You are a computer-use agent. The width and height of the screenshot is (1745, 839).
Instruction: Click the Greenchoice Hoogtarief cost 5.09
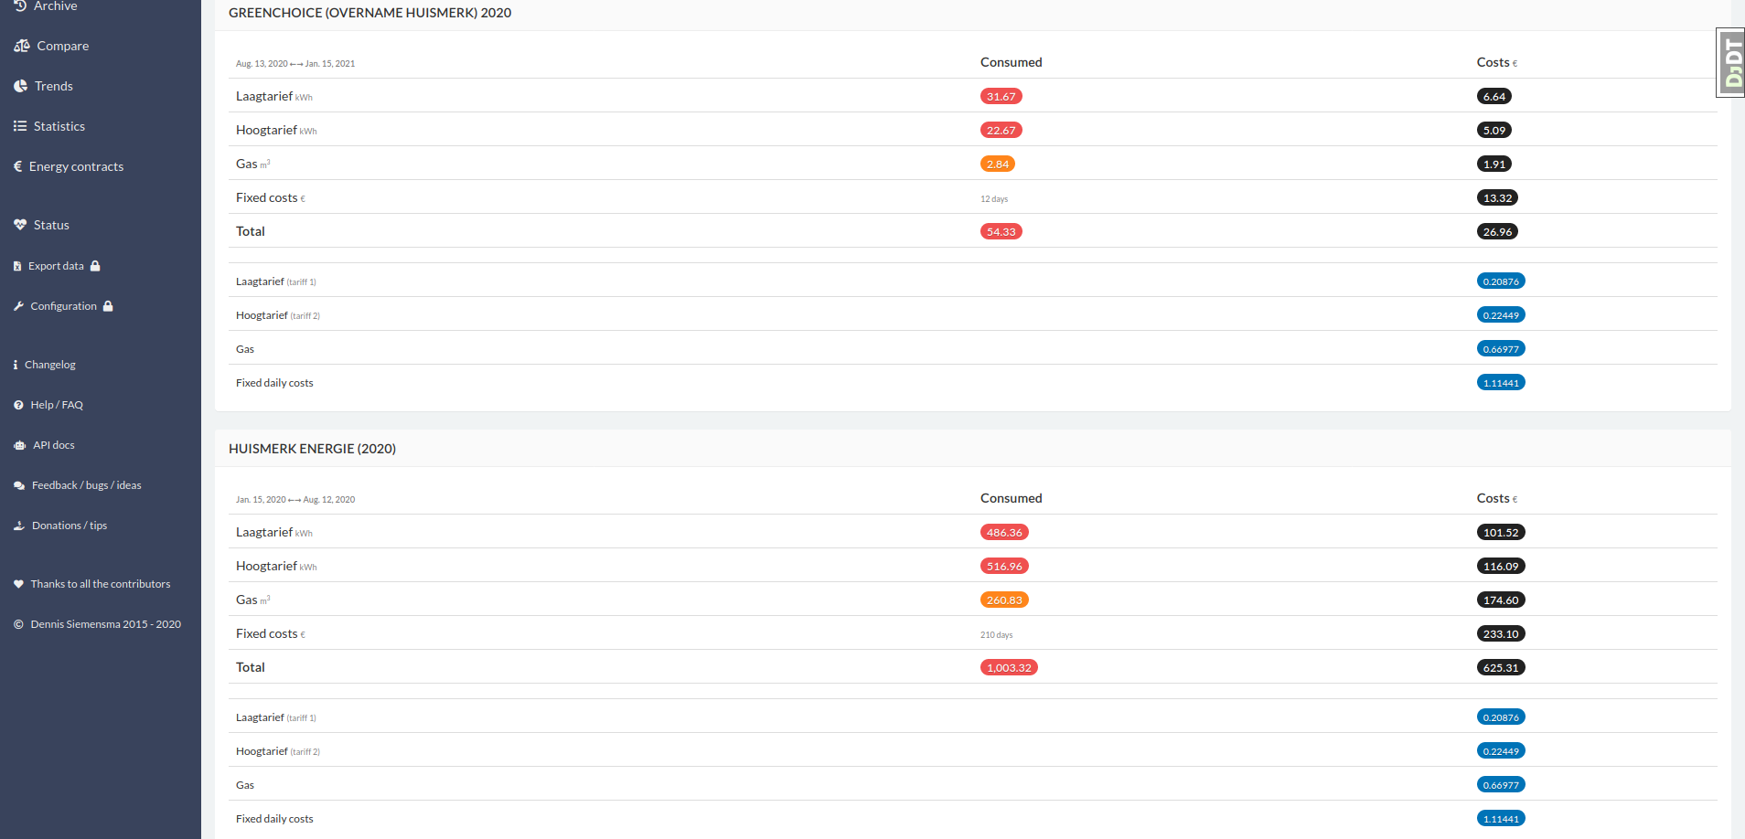coord(1494,130)
